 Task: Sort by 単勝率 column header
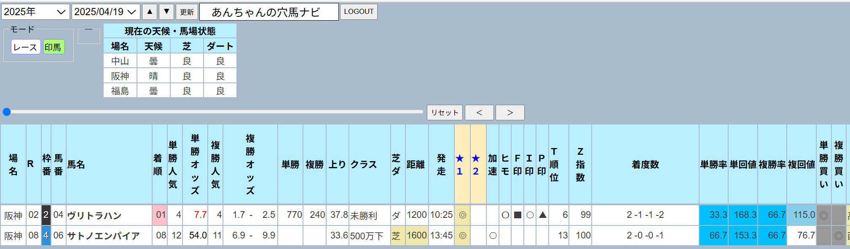tap(713, 164)
